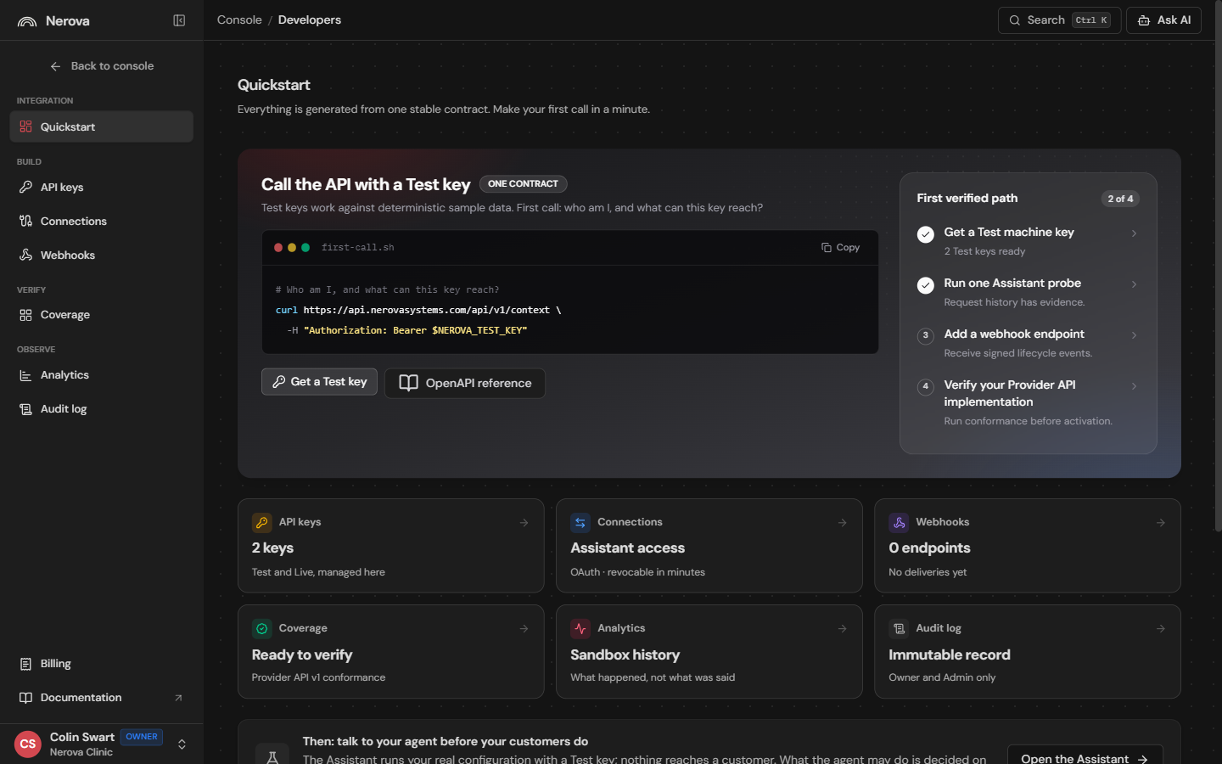
Task: Click the CS avatar at sidebar bottom
Action: pos(28,744)
